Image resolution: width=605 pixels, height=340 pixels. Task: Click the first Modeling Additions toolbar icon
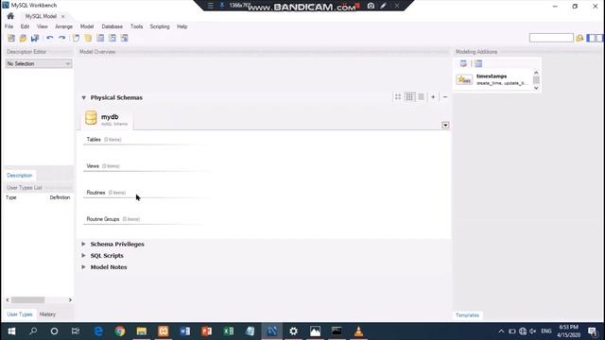[463, 63]
